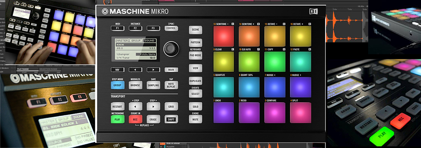Toggle NOTE REPEAT on the center controller
The height and width of the screenshot is (148, 421).
(x=171, y=85)
